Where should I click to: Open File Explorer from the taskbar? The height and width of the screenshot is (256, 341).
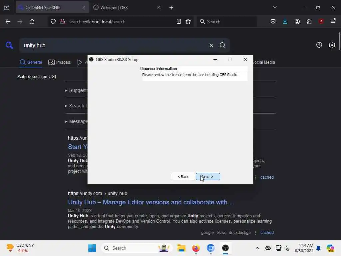pos(181,248)
